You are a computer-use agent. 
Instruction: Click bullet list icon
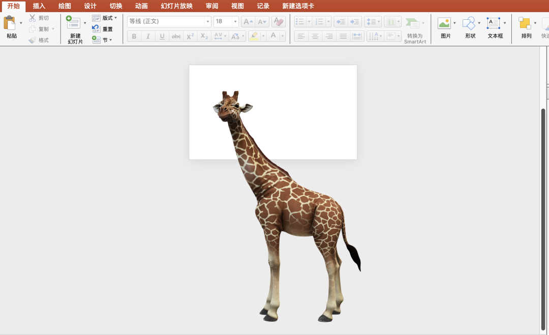coord(300,22)
